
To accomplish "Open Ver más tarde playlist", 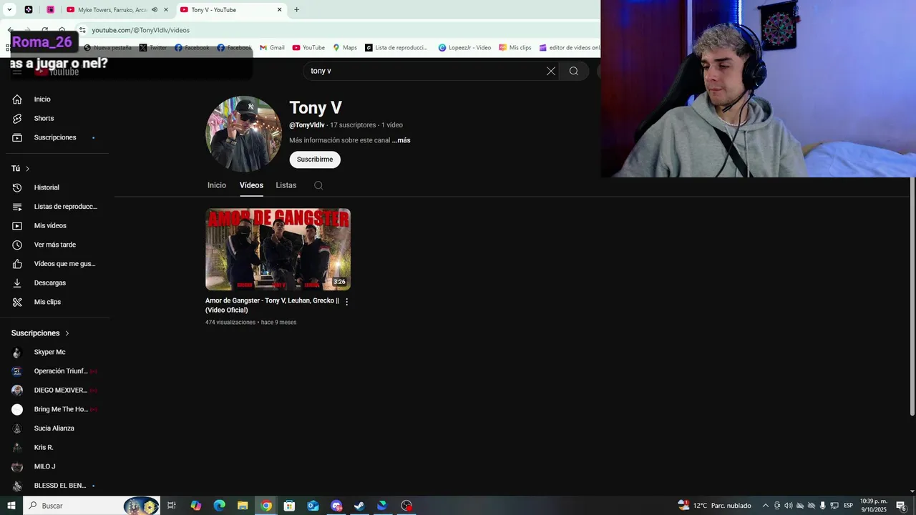I will coord(56,245).
